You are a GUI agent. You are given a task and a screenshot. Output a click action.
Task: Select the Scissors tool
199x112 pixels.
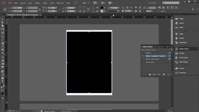[2, 57]
